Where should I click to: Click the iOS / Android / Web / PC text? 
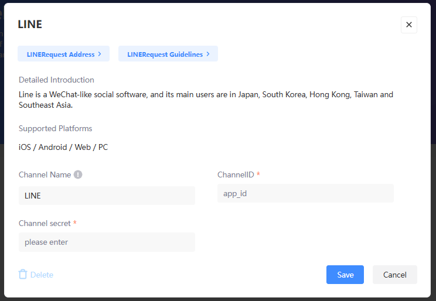[x=63, y=147]
